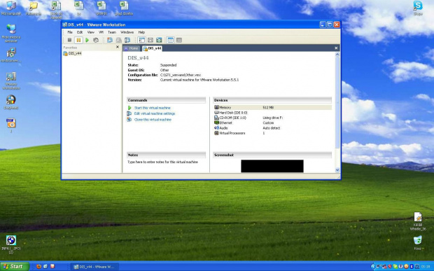
Task: Click the summary scrollbar up arrow
Action: coord(337,55)
